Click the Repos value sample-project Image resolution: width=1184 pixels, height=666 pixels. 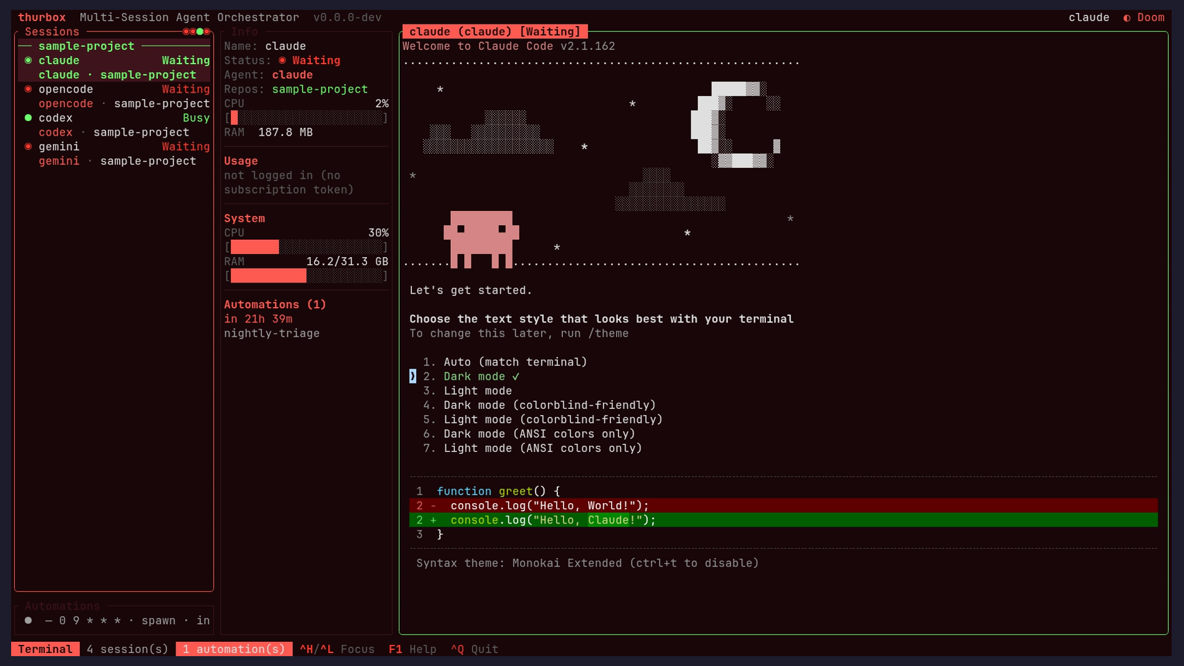[319, 89]
